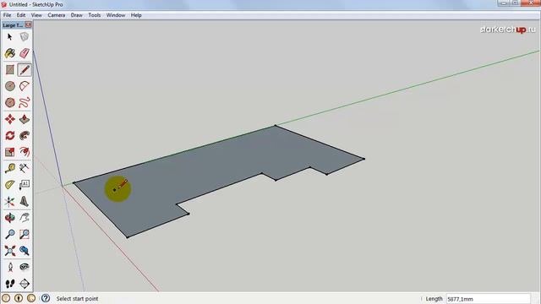Click the Make Component tool

(x=25, y=36)
